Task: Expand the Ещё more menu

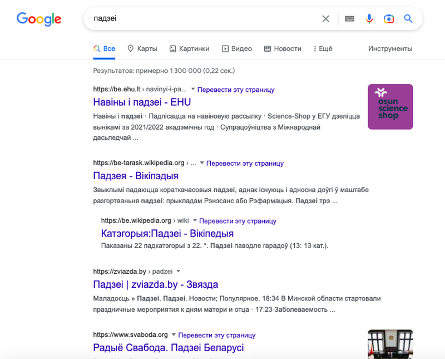Action: pyautogui.click(x=323, y=49)
